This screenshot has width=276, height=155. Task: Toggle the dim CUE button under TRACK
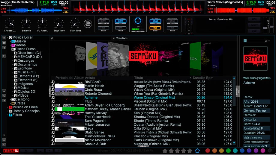tap(103, 28)
